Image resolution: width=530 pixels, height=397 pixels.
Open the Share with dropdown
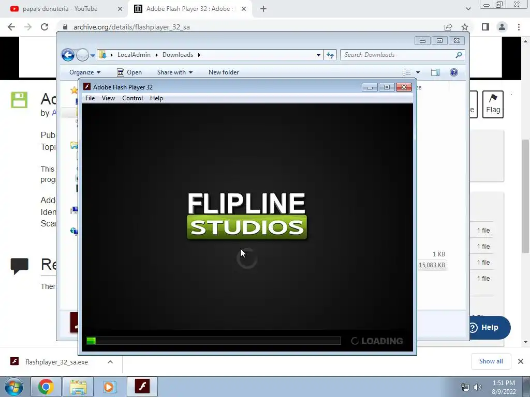pos(175,72)
